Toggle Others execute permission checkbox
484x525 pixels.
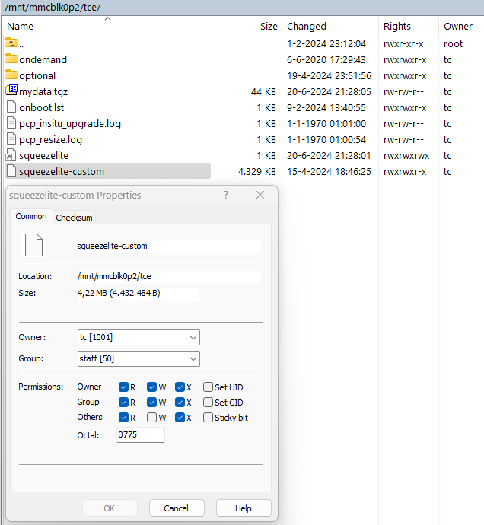pyautogui.click(x=180, y=418)
